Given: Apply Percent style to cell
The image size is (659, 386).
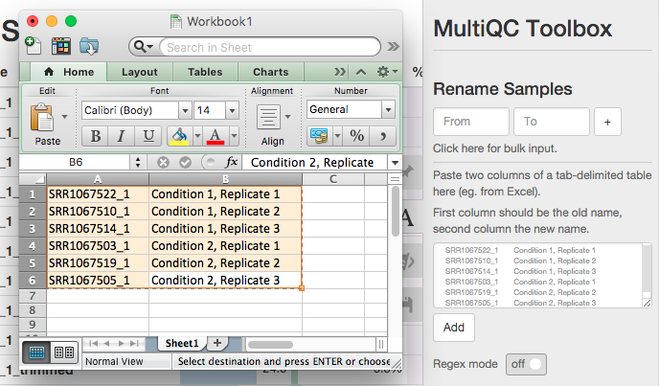Looking at the screenshot, I should (x=356, y=135).
